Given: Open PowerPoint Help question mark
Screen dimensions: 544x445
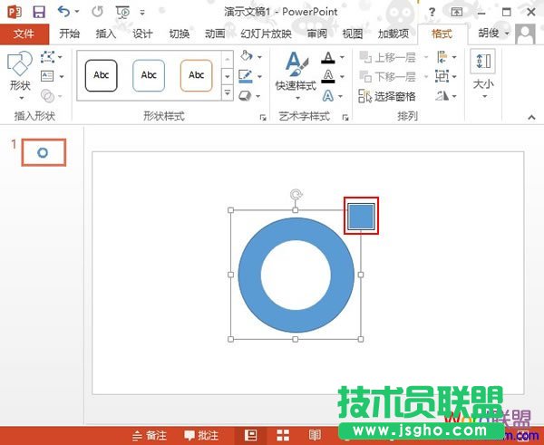Looking at the screenshot, I should 432,13.
